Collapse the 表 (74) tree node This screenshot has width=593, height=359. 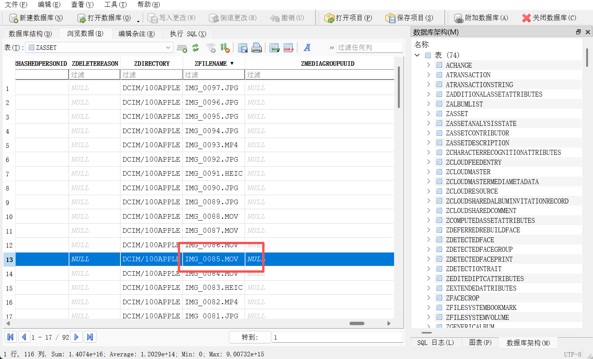pyautogui.click(x=417, y=55)
